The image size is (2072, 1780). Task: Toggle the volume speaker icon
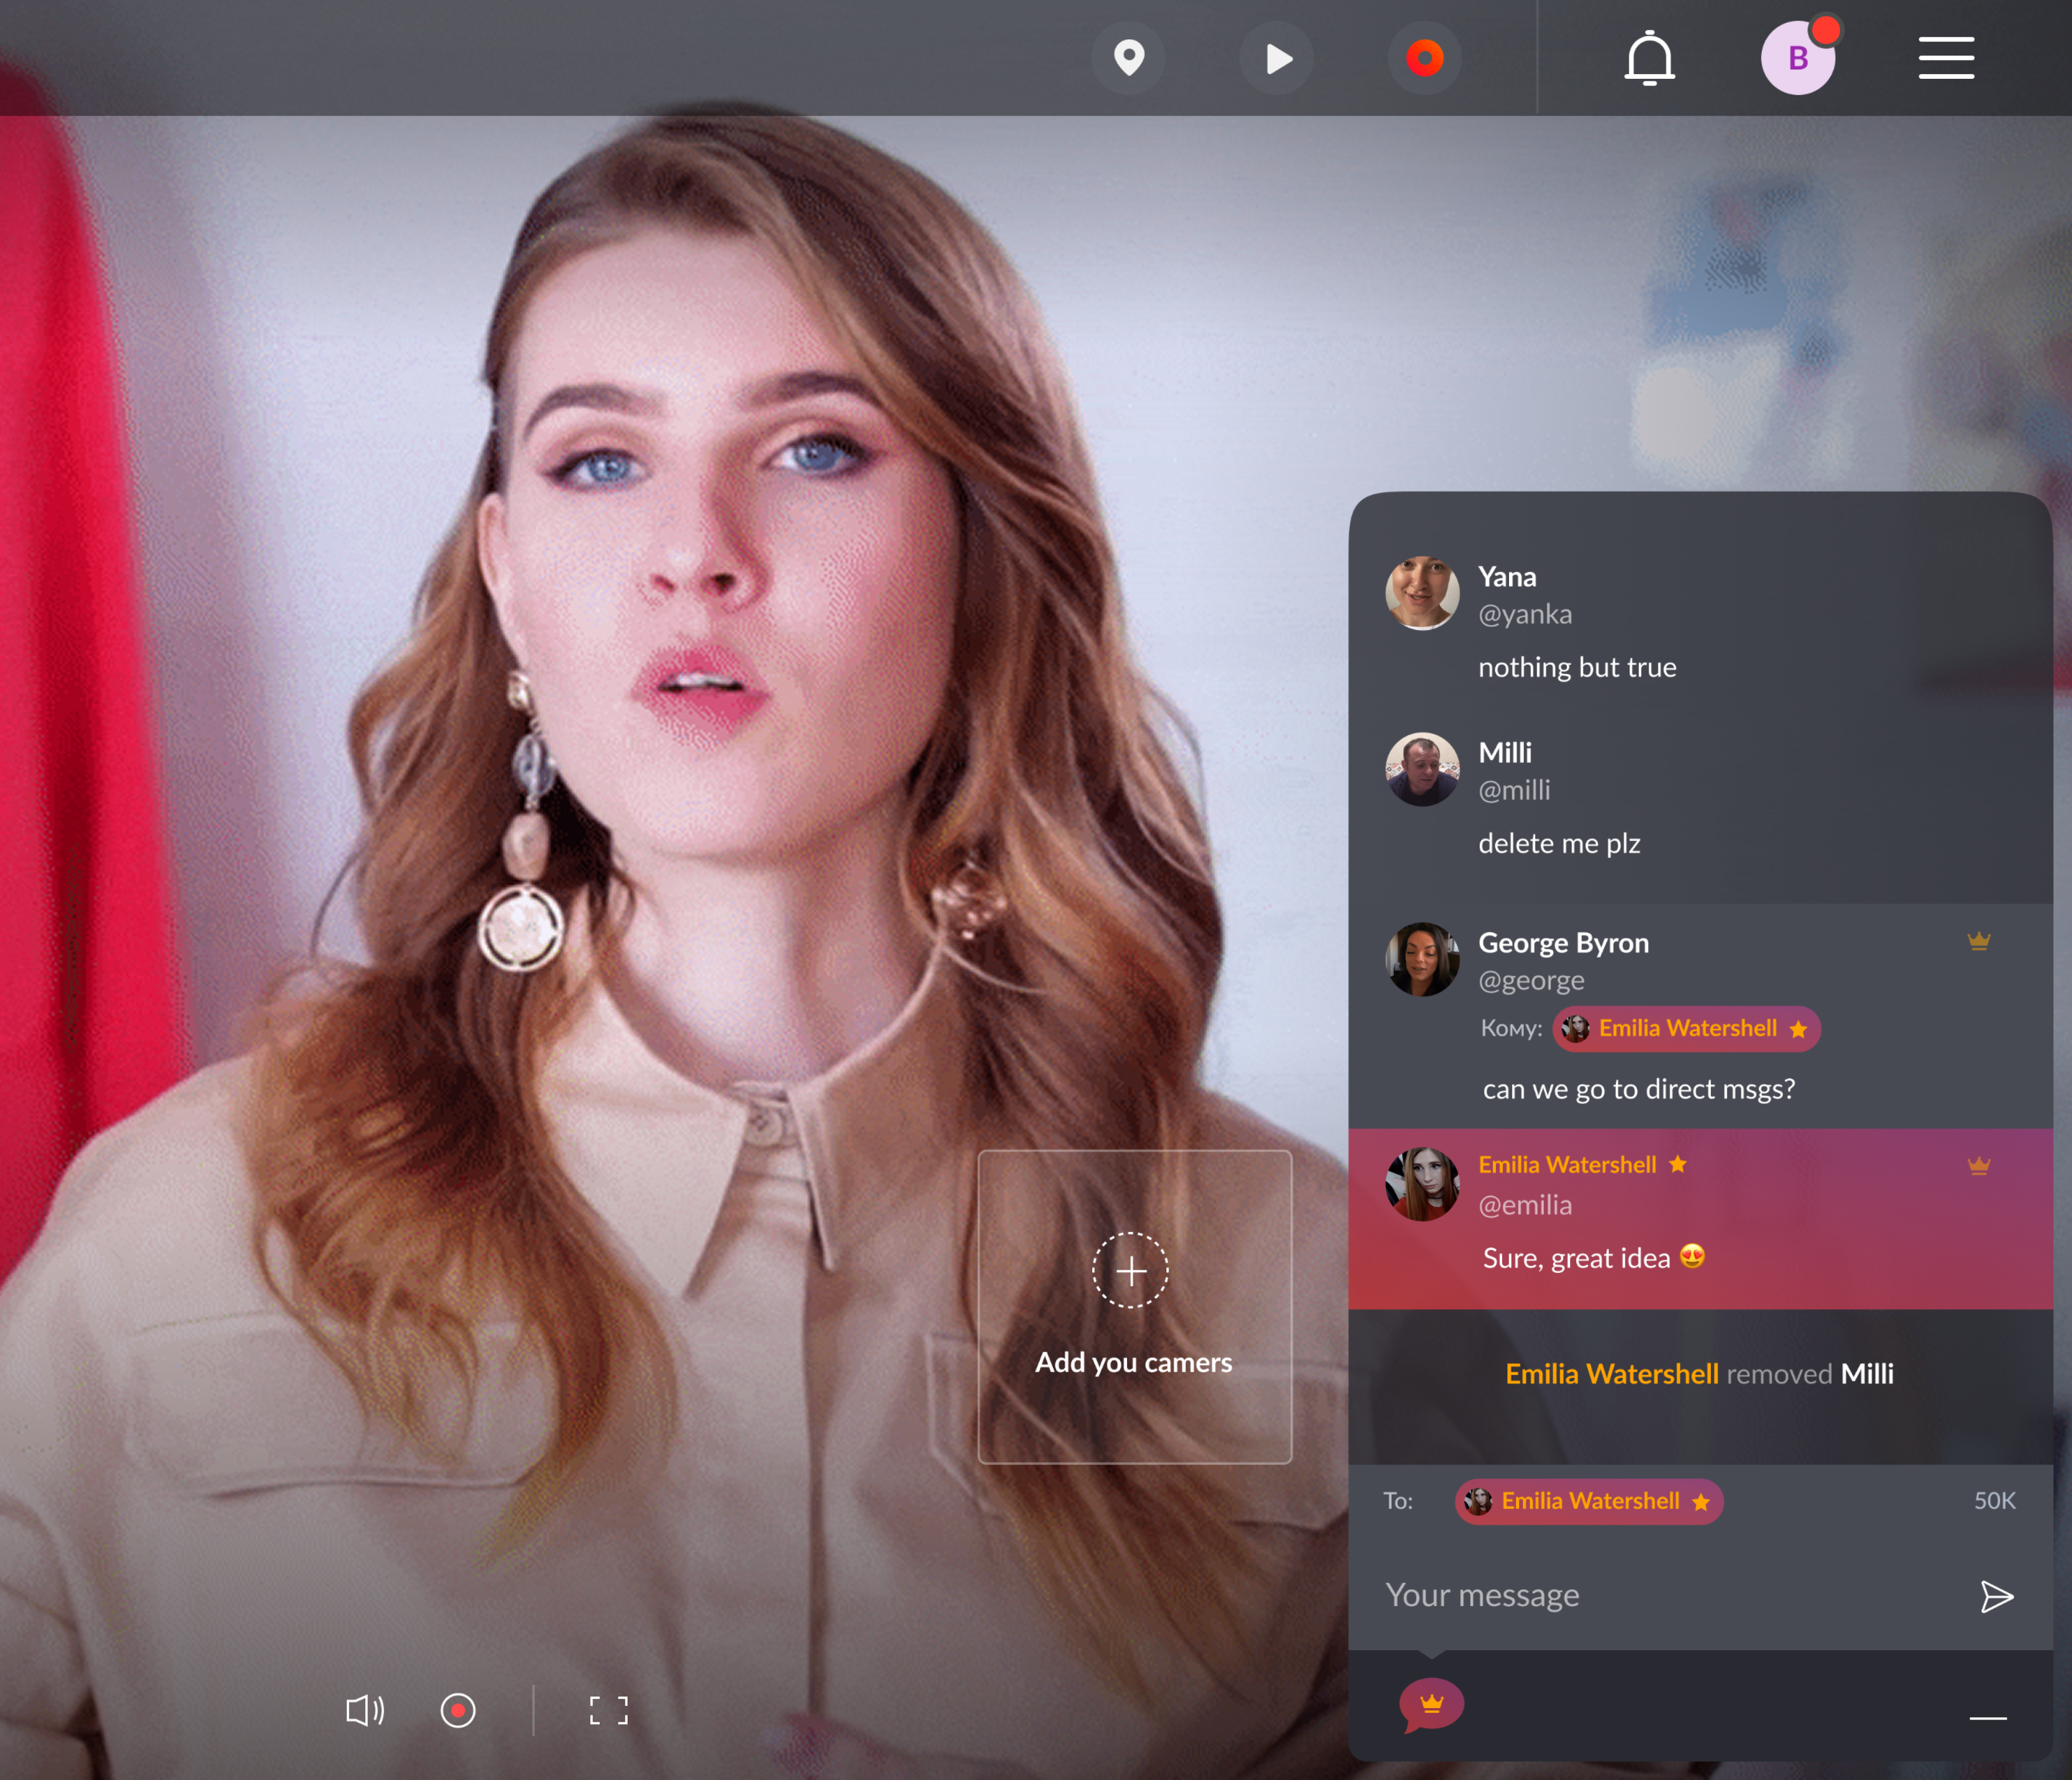click(365, 1710)
